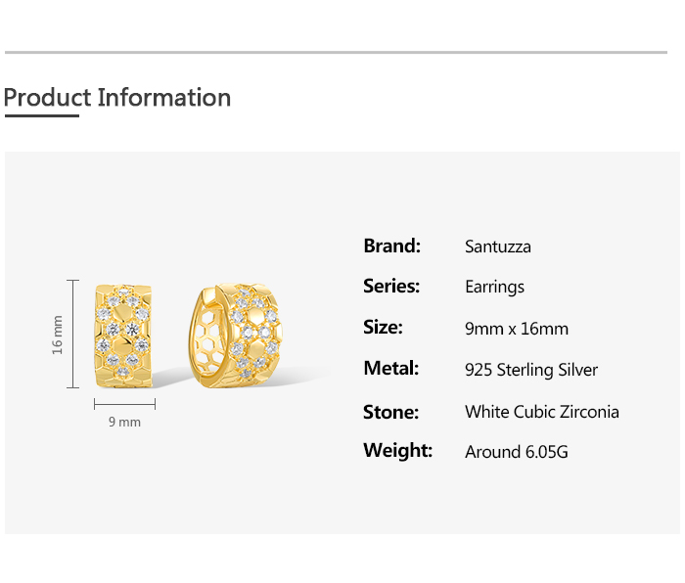
Task: Click the Around 6.05G weight value
Action: [516, 452]
